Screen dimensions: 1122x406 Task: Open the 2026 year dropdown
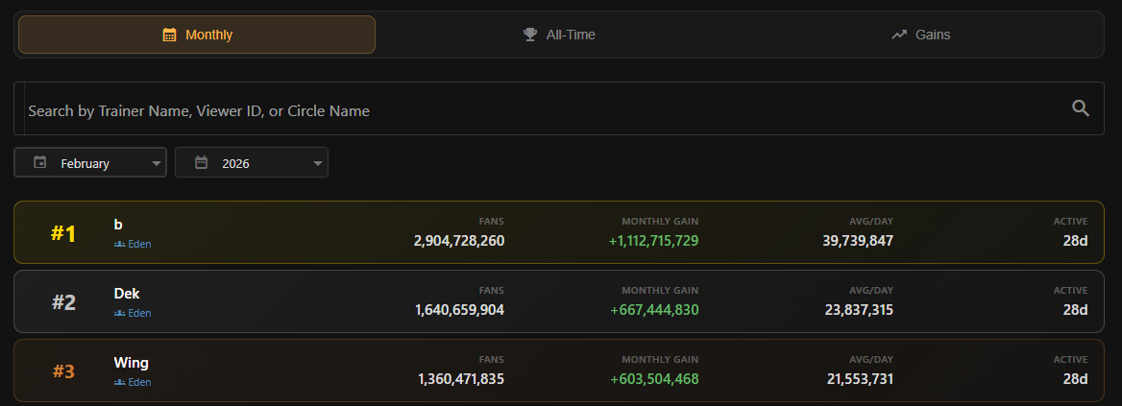(x=252, y=163)
